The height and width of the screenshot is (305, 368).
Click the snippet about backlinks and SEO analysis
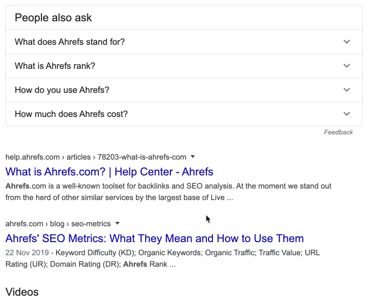click(168, 192)
